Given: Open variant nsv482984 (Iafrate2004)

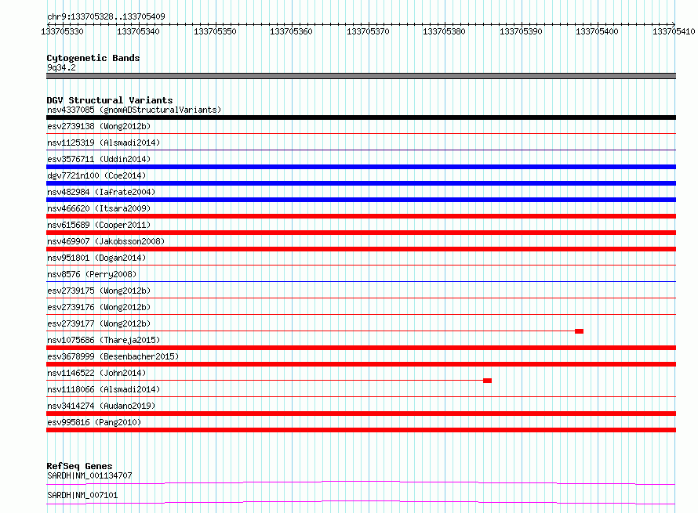Looking at the screenshot, I should (101, 192).
